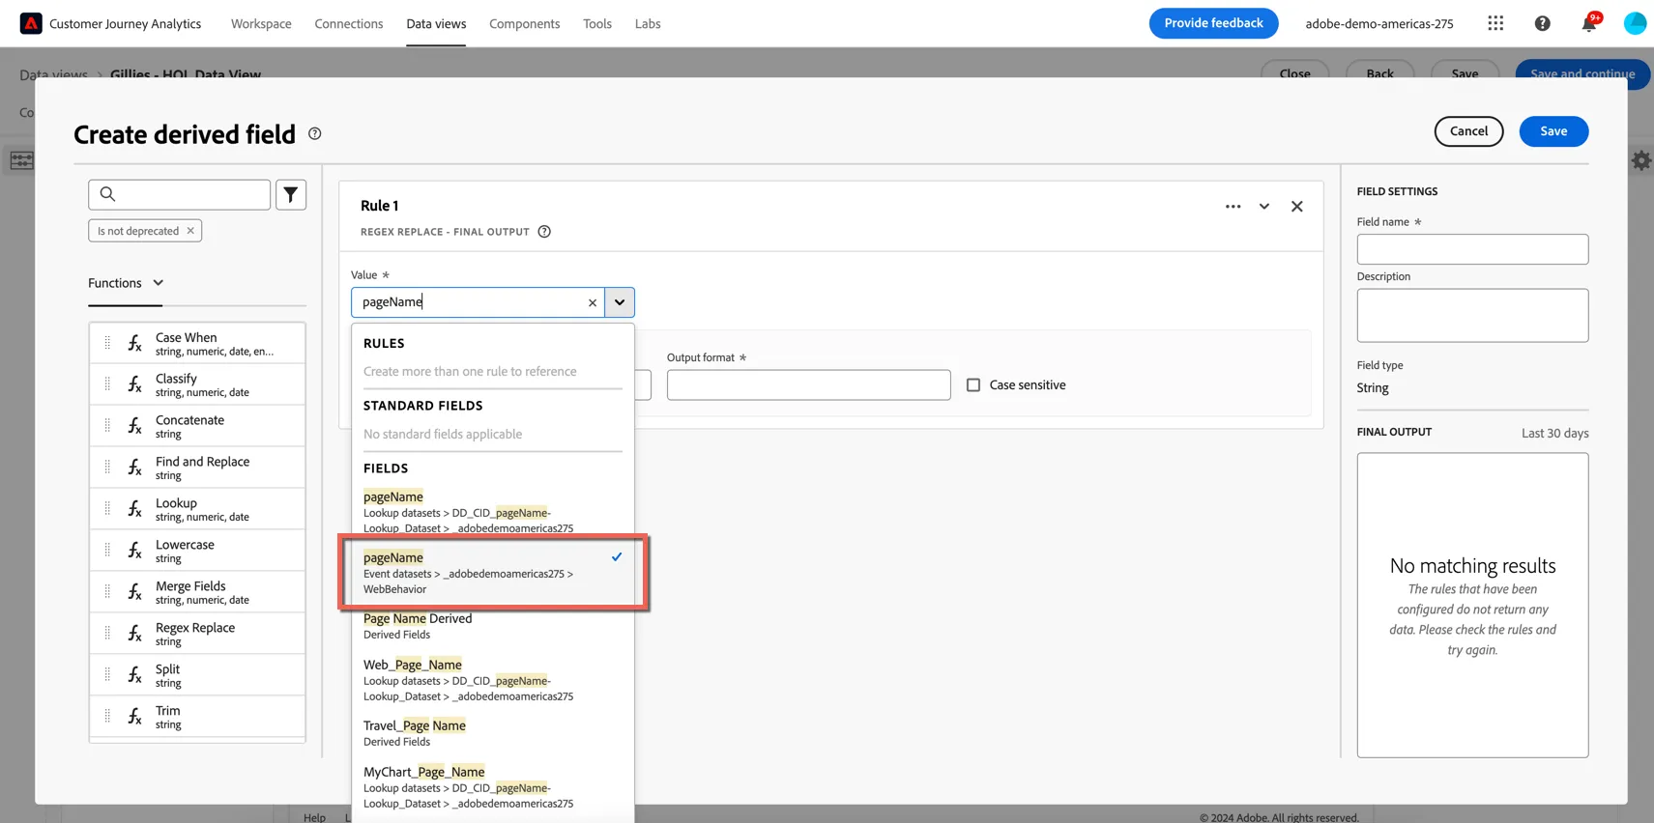Open the user profile avatar
This screenshot has width=1654, height=823.
coord(1635,23)
